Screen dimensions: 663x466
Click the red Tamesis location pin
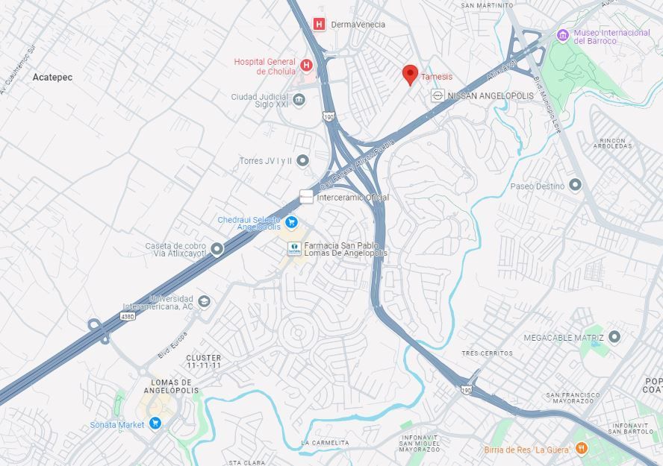coord(410,75)
